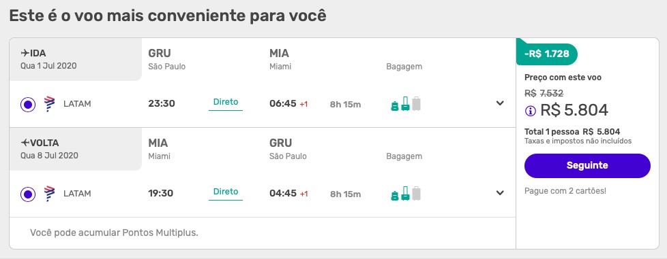Click the VOLTA returning airplane icon
The height and width of the screenshot is (259, 667).
tap(25, 143)
